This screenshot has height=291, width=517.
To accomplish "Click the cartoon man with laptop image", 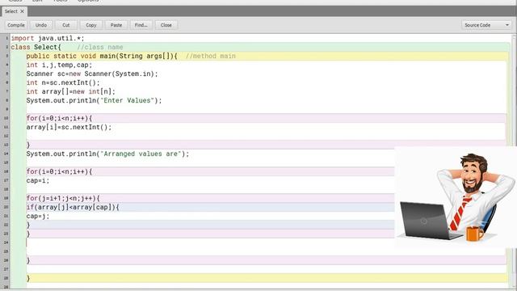I will (x=456, y=197).
